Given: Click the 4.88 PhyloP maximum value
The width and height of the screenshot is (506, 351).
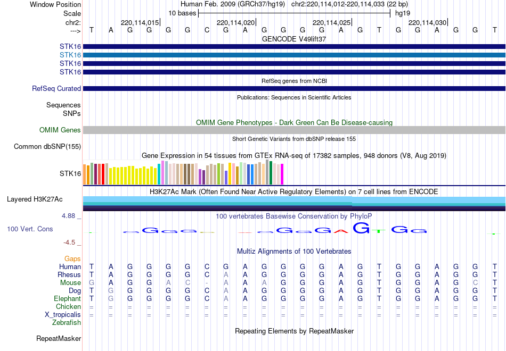Looking at the screenshot, I should click(x=68, y=216).
